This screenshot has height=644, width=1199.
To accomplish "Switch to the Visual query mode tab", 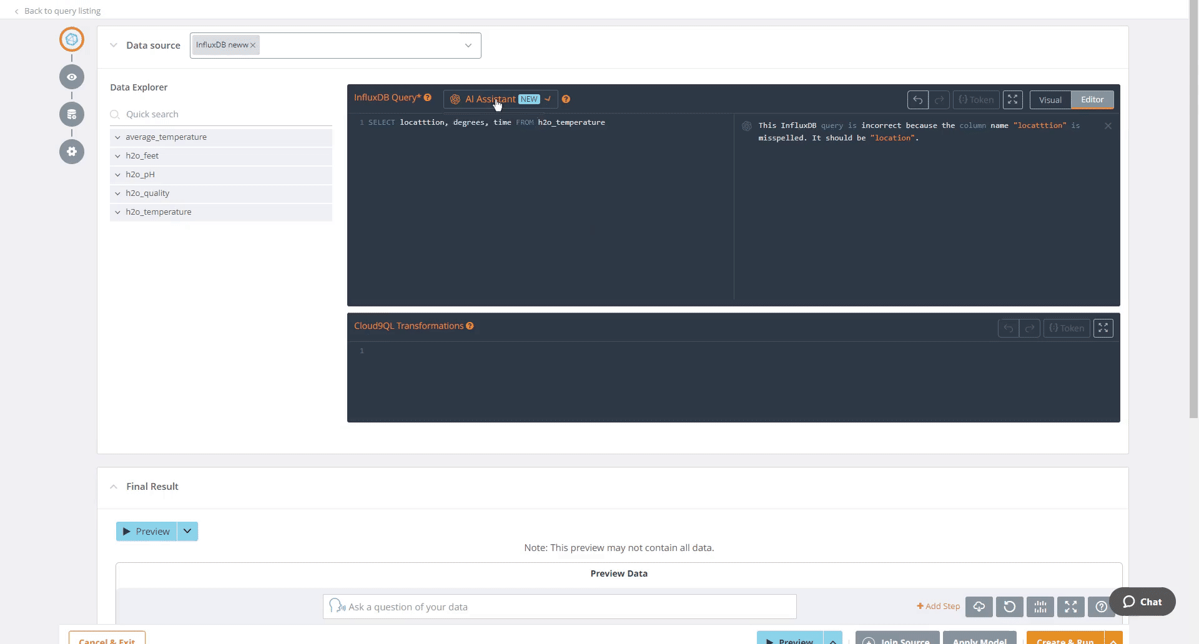I will coord(1050,99).
